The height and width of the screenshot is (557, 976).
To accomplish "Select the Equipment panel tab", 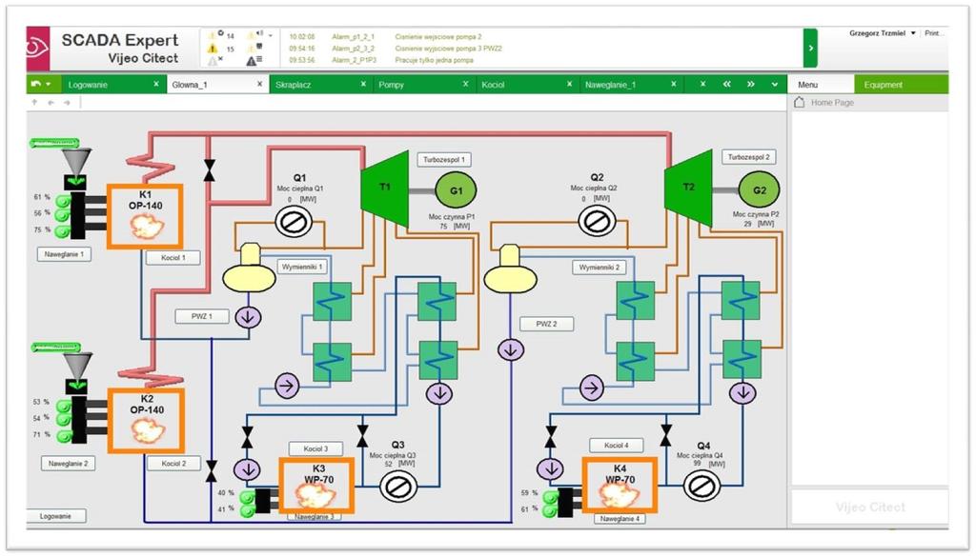I will (902, 85).
